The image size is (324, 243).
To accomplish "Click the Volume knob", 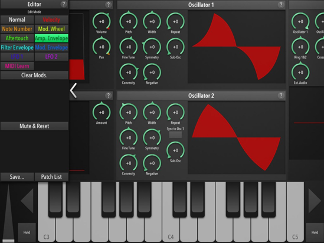I will (x=102, y=21).
